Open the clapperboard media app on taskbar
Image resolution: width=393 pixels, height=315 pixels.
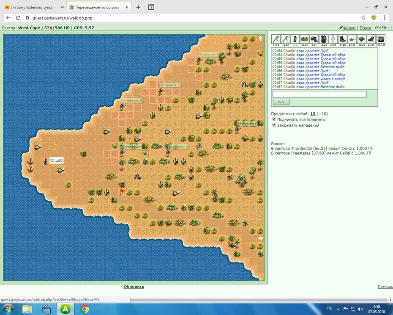click(x=46, y=309)
